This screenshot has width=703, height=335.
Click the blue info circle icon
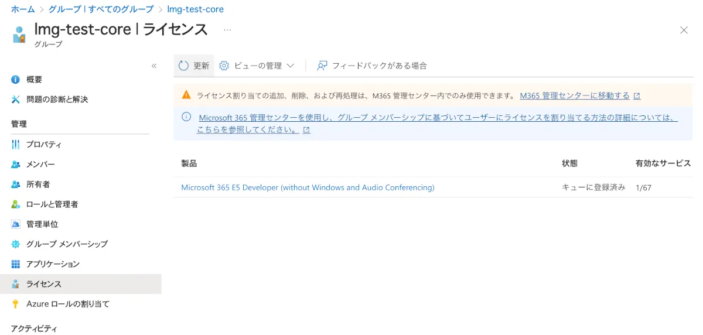(186, 117)
